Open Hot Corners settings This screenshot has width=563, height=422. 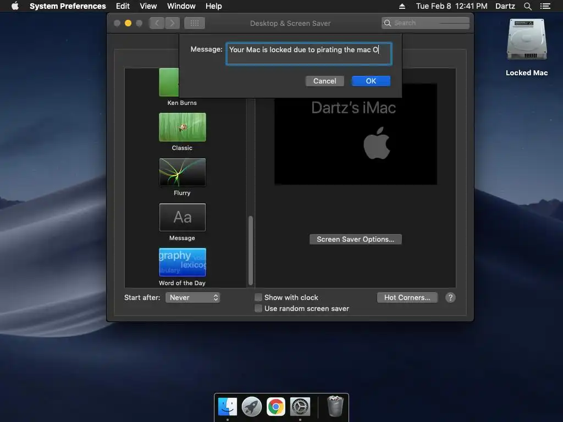pyautogui.click(x=407, y=297)
